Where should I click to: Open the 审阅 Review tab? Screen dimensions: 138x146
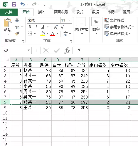click(x=111, y=12)
